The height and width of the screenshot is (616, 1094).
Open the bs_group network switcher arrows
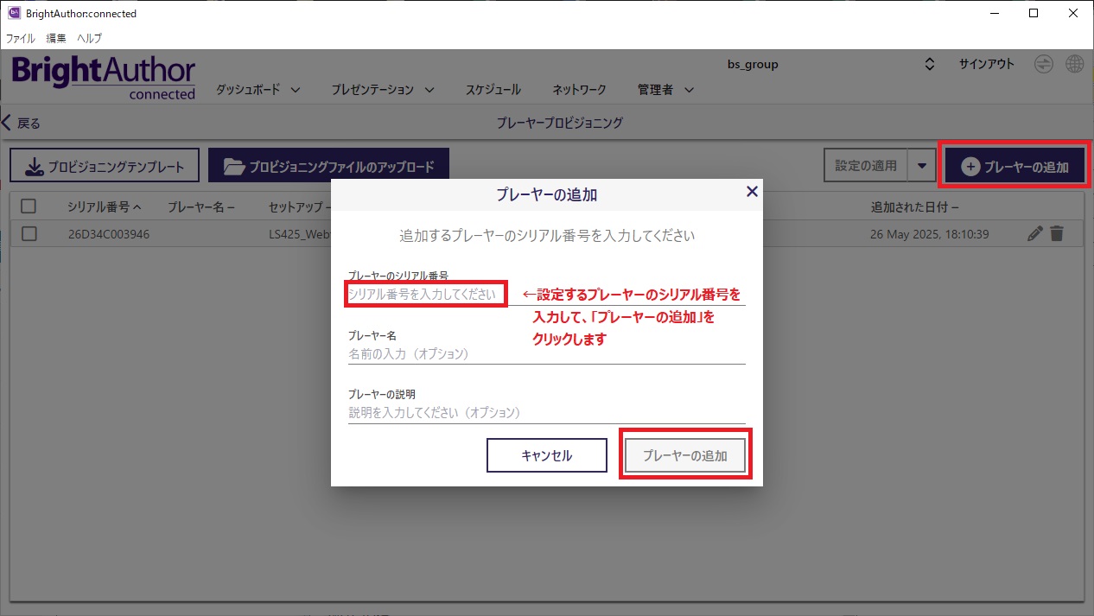pyautogui.click(x=930, y=64)
